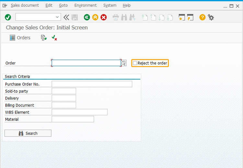The height and width of the screenshot is (168, 243).
Task: Click the Find Next binoculars icon
Action: [133, 17]
